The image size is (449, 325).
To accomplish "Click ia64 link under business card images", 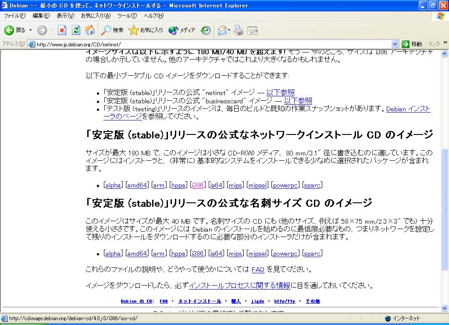I will point(216,254).
